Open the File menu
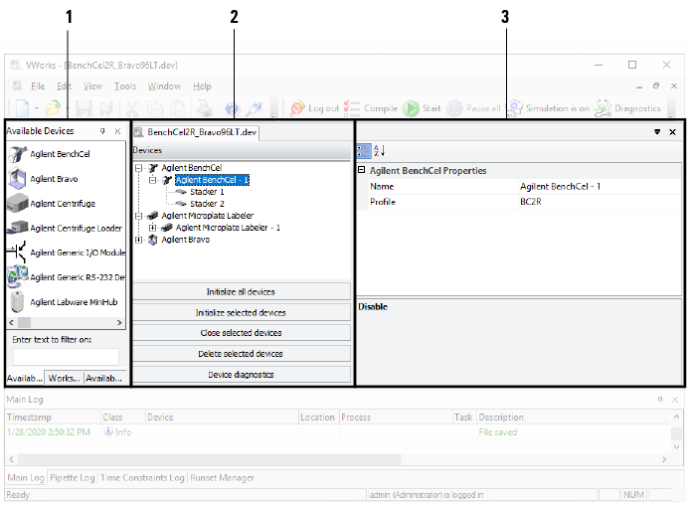Viewport: 689px width, 506px height. [38, 86]
